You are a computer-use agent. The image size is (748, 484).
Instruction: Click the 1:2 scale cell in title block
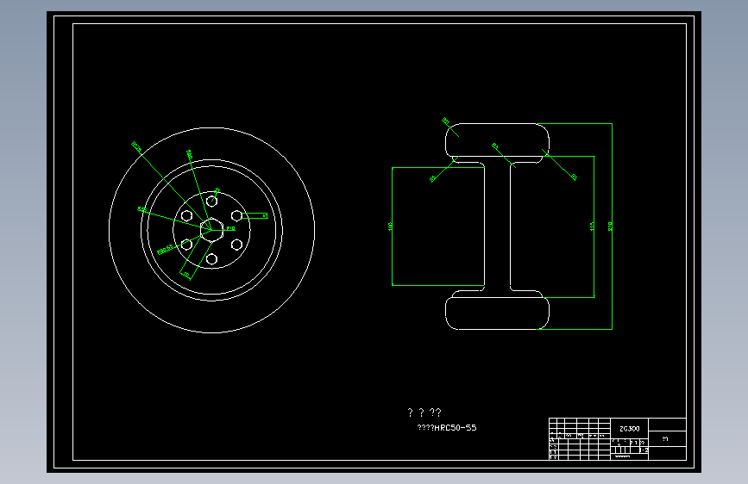644,450
